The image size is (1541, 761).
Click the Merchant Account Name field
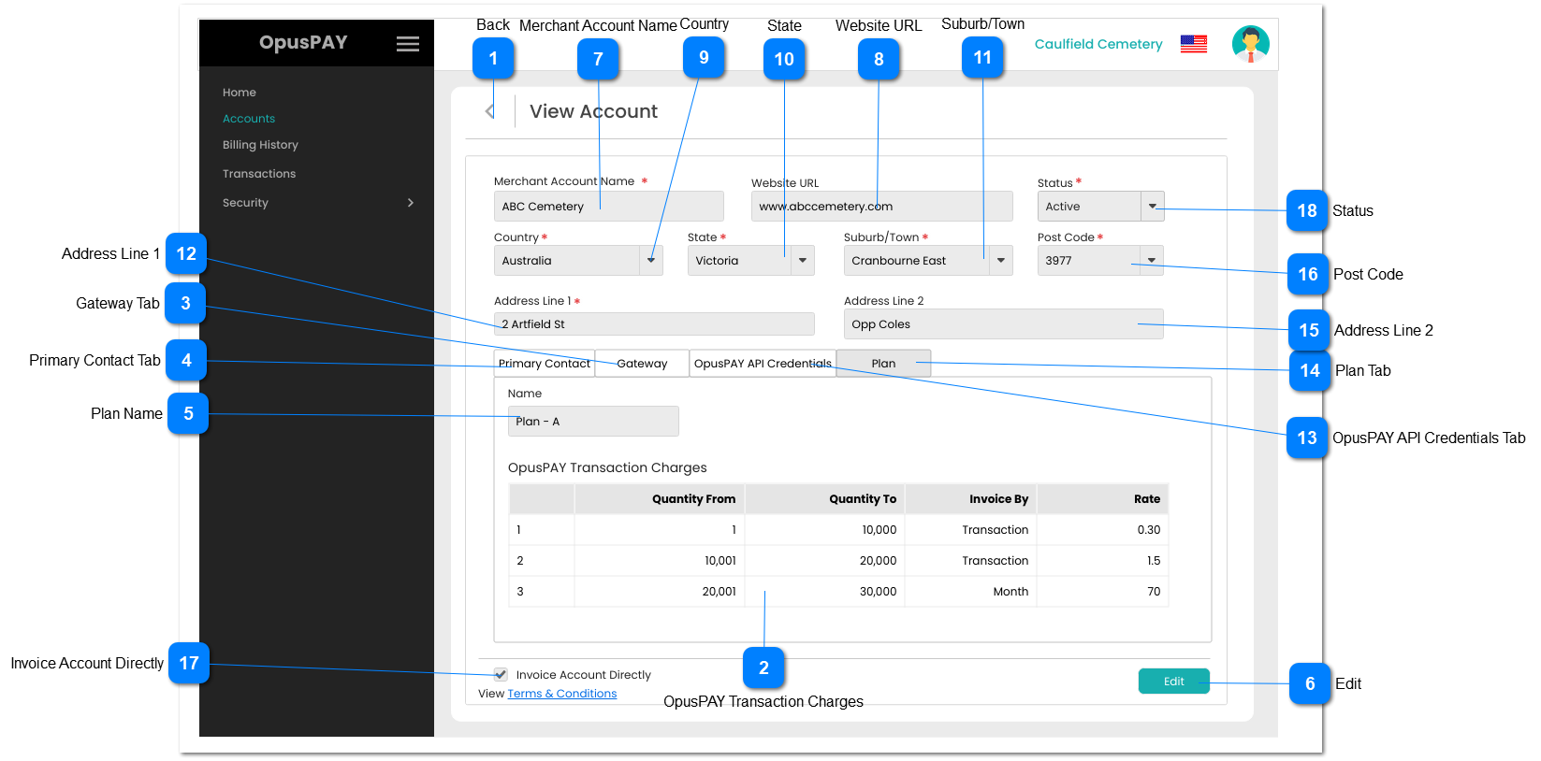click(x=608, y=206)
